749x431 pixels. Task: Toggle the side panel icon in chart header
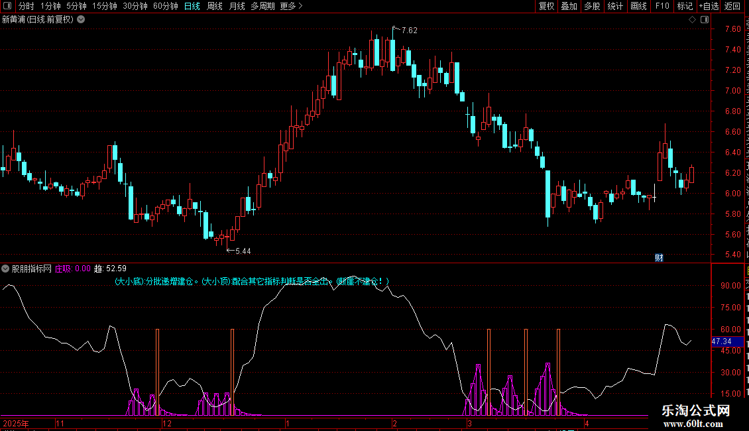(705, 20)
